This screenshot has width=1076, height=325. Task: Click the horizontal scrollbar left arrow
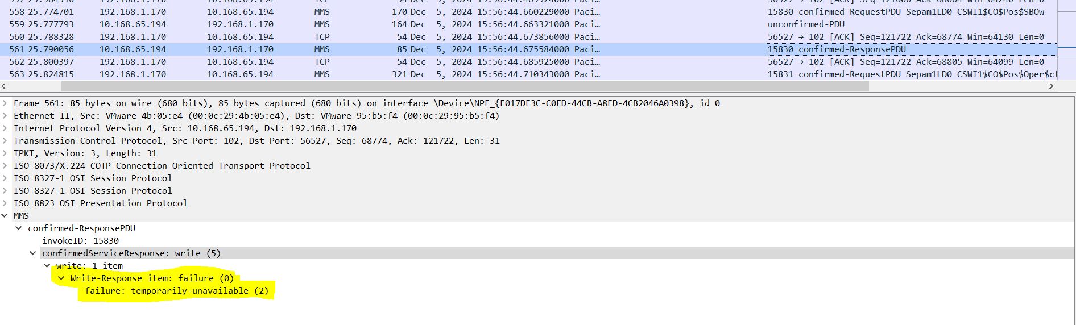pyautogui.click(x=5, y=86)
